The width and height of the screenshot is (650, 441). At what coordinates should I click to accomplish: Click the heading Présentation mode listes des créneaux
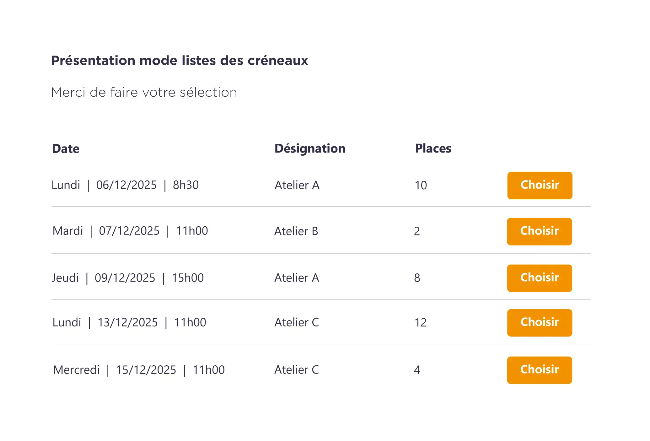[180, 61]
